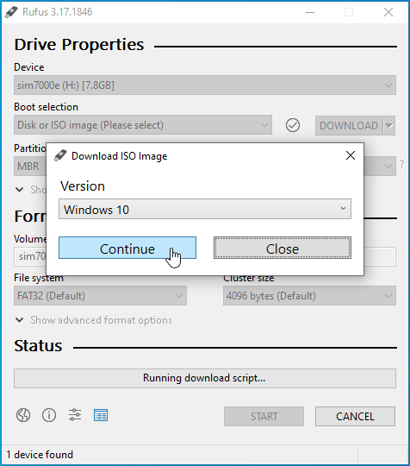
Task: Close the Download ISO Image dialog with X
Action: coord(351,155)
